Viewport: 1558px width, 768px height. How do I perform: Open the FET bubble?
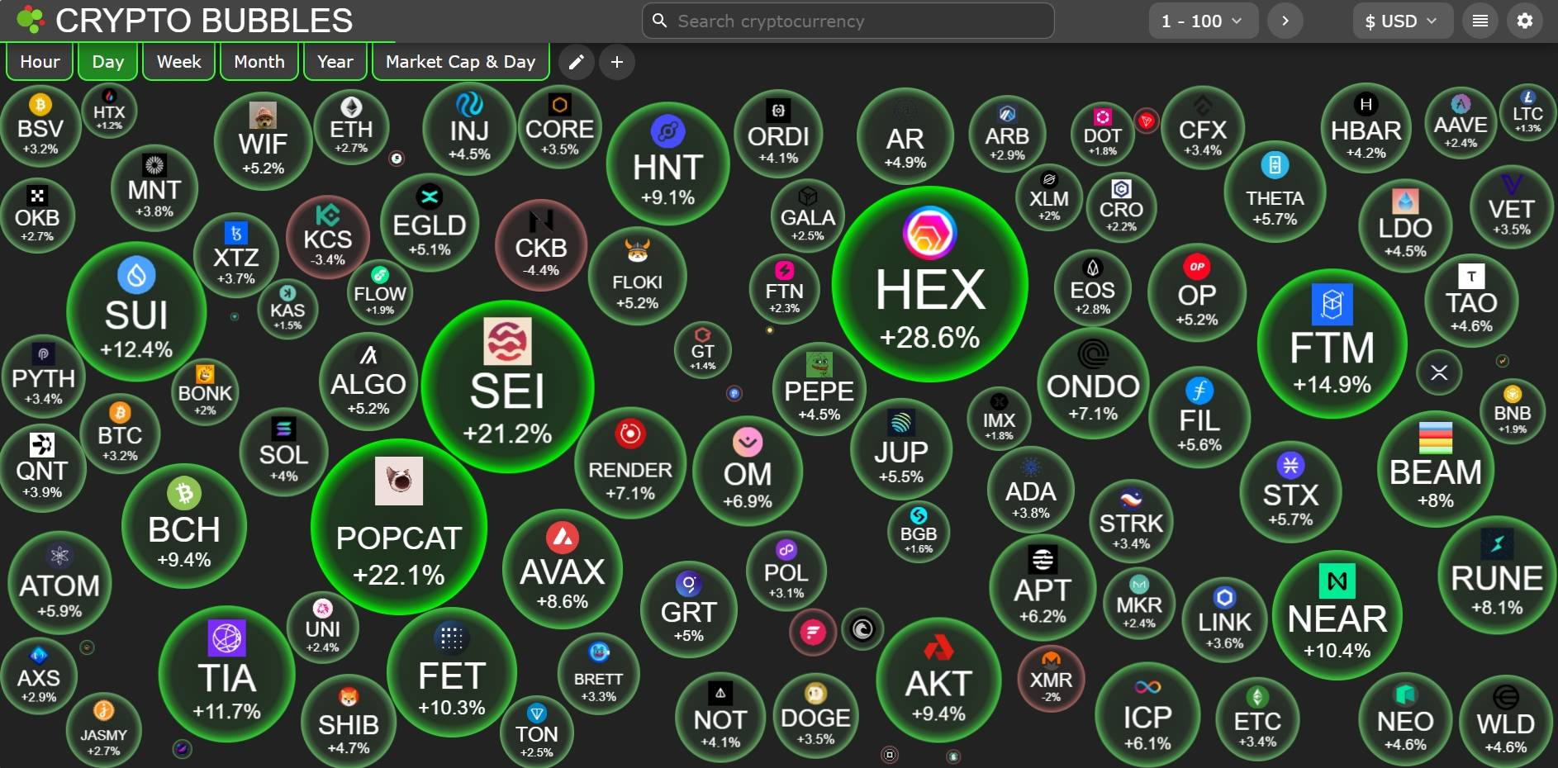tap(452, 671)
